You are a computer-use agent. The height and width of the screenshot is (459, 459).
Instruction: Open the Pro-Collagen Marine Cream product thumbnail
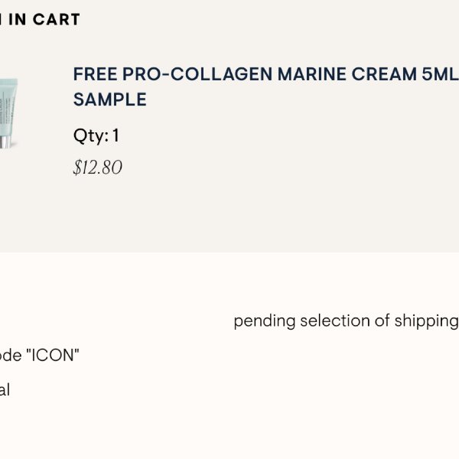pos(8,113)
